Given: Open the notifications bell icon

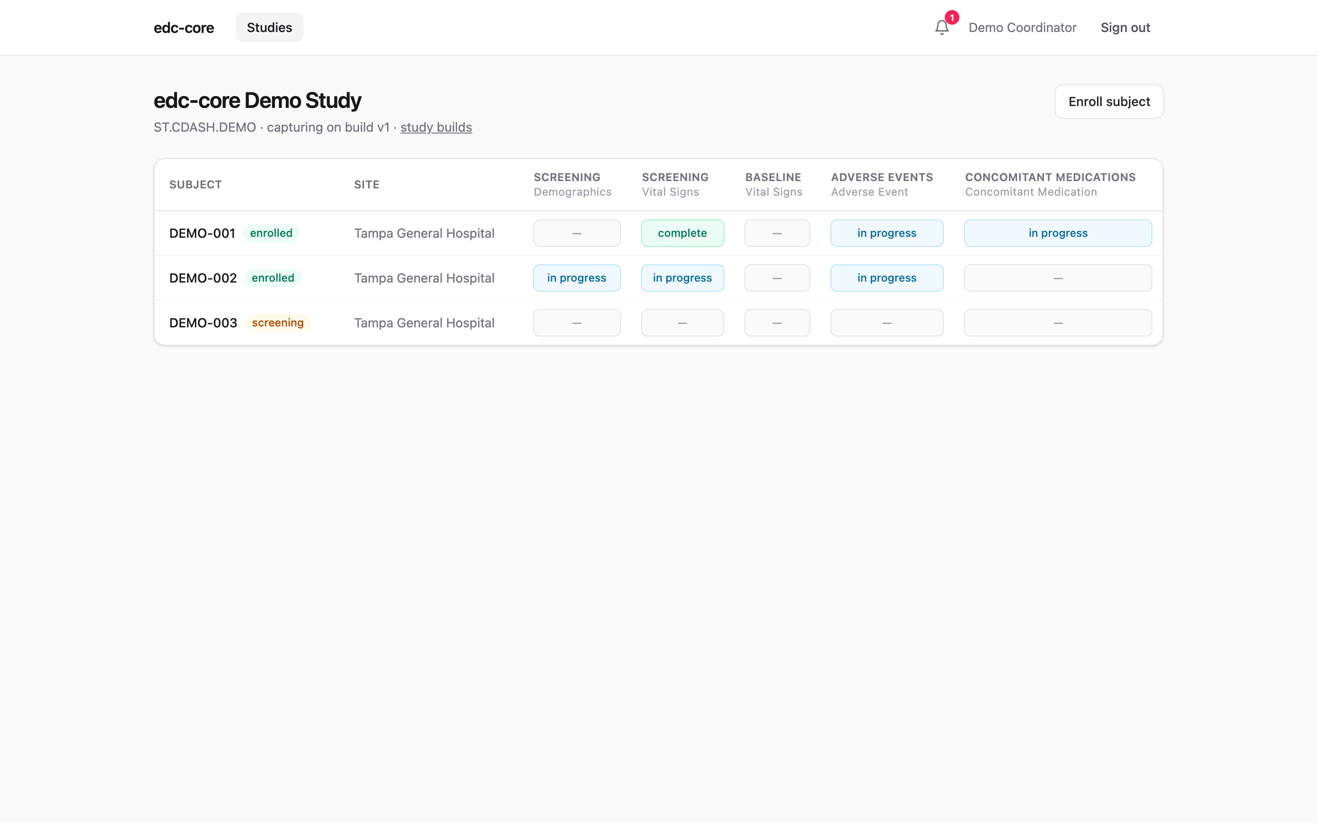Looking at the screenshot, I should tap(942, 28).
